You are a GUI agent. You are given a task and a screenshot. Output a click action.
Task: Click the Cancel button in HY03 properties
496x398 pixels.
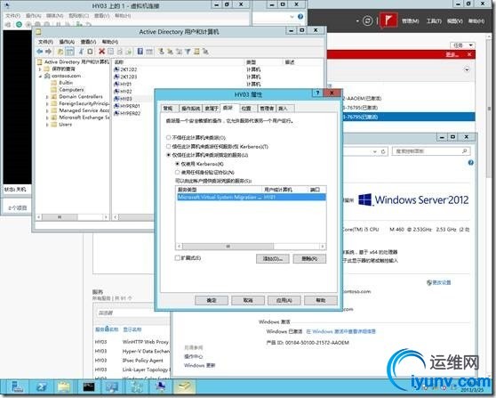248,300
